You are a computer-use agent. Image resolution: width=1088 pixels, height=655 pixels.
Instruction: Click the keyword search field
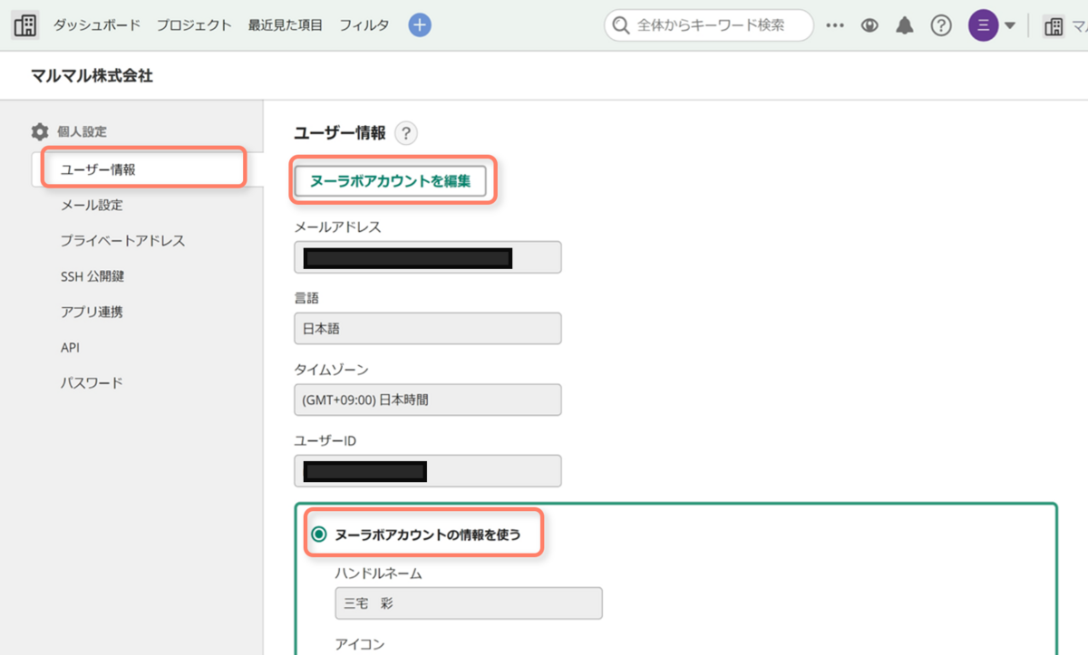click(x=716, y=25)
